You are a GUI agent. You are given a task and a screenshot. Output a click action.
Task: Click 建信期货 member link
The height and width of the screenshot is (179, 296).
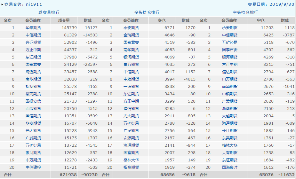coord(131,109)
